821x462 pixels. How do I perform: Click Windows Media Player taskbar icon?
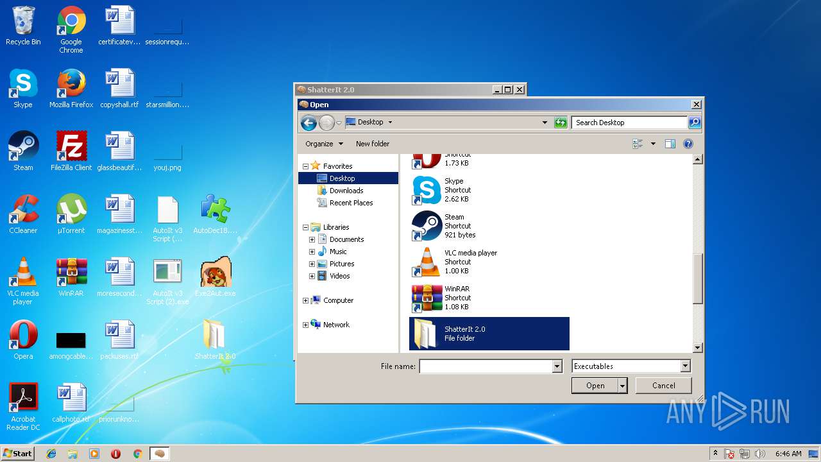pos(94,454)
